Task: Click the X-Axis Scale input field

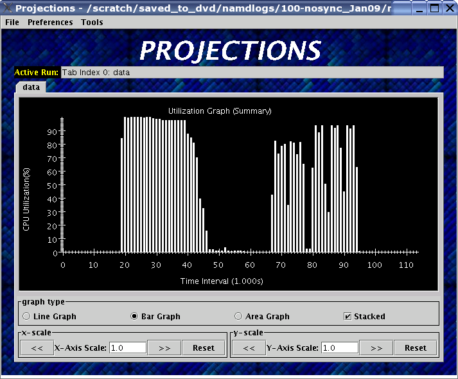Action: pos(127,348)
